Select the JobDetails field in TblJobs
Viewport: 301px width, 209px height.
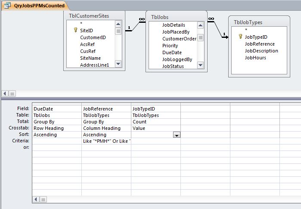click(174, 25)
